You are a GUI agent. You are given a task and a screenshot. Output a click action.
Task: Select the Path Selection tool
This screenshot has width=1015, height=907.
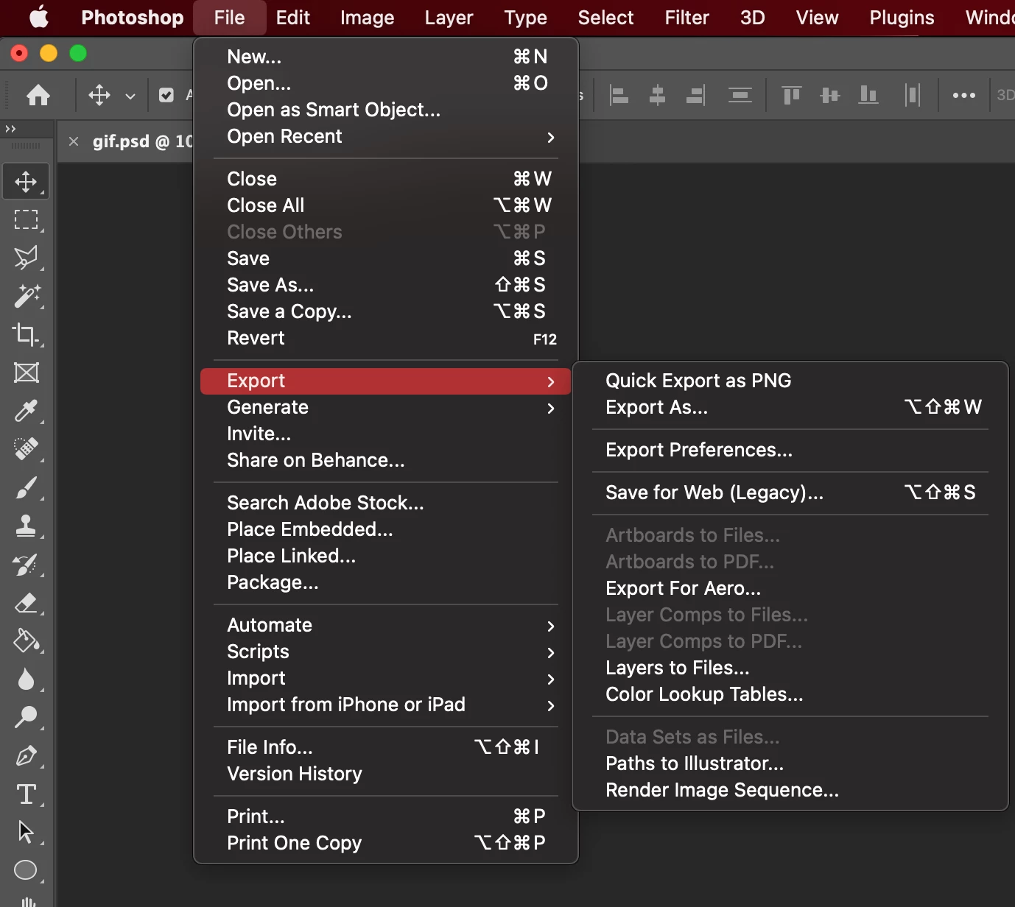point(26,832)
